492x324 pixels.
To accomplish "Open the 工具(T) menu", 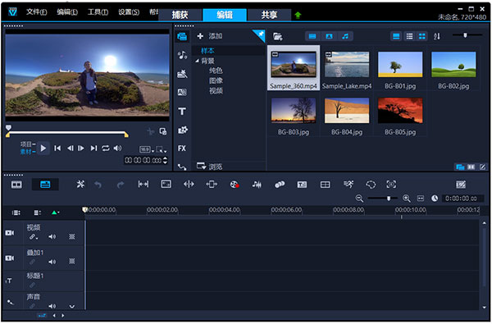I will pyautogui.click(x=98, y=12).
